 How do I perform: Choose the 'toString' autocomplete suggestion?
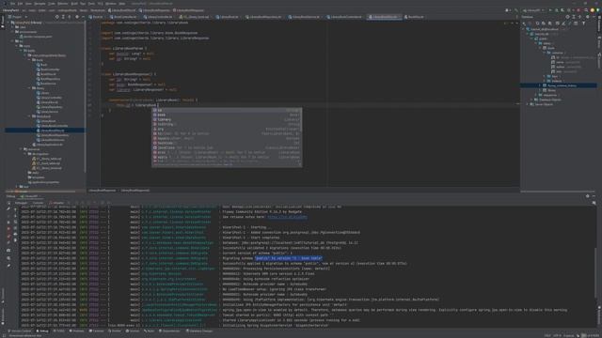pos(227,124)
